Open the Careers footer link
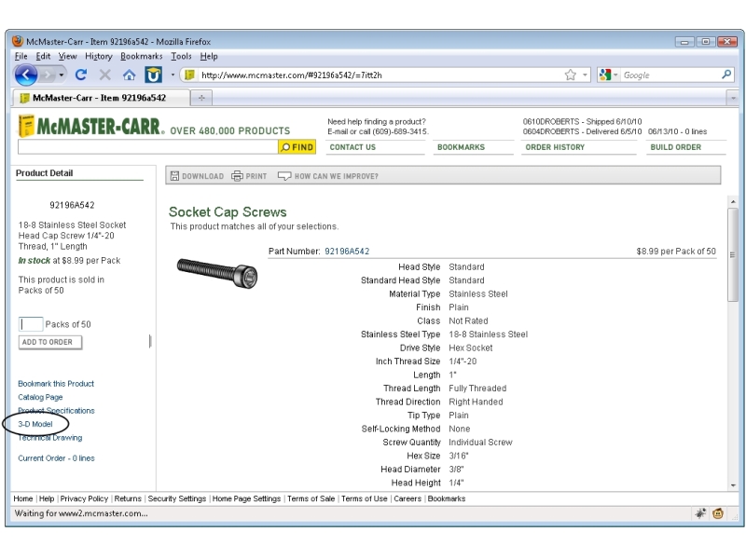The height and width of the screenshot is (559, 746). click(x=408, y=498)
